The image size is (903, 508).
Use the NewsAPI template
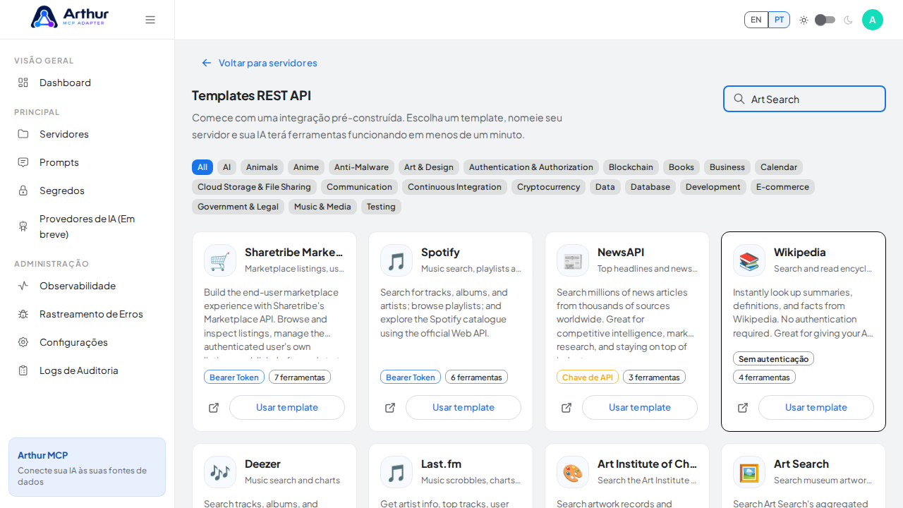(640, 408)
